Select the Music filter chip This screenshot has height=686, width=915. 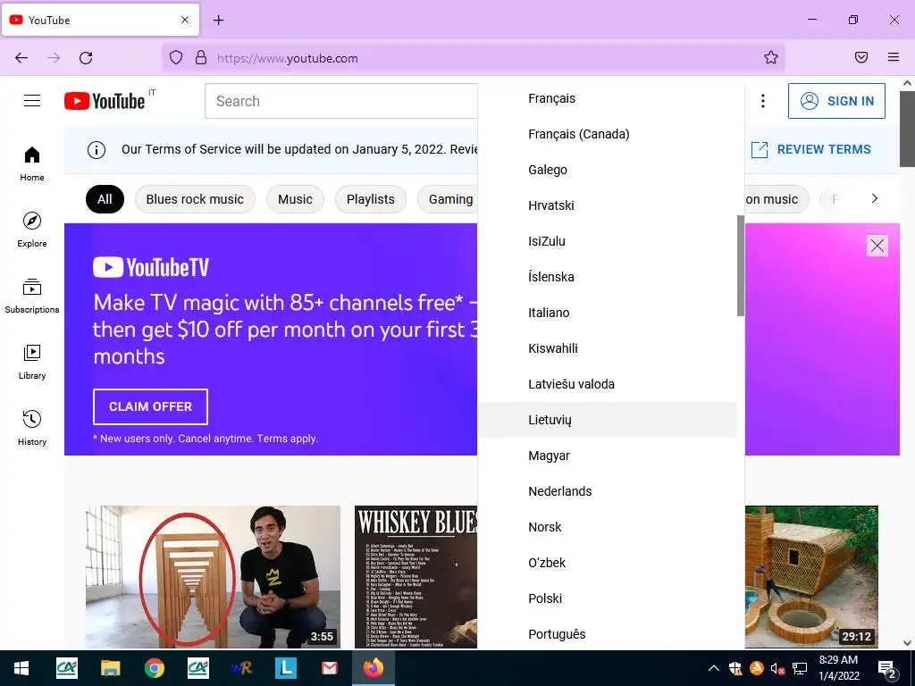coord(295,199)
